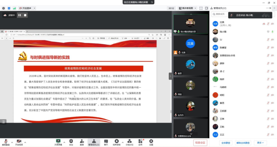Click the Invite (邀请) icon
This screenshot has height=147, width=277.
(x=82, y=141)
